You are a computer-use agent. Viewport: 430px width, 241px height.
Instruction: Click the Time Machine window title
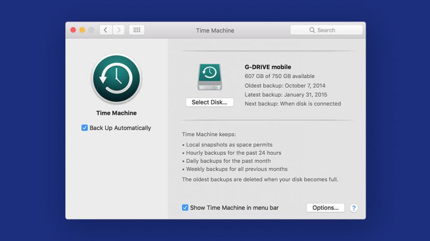pos(215,31)
